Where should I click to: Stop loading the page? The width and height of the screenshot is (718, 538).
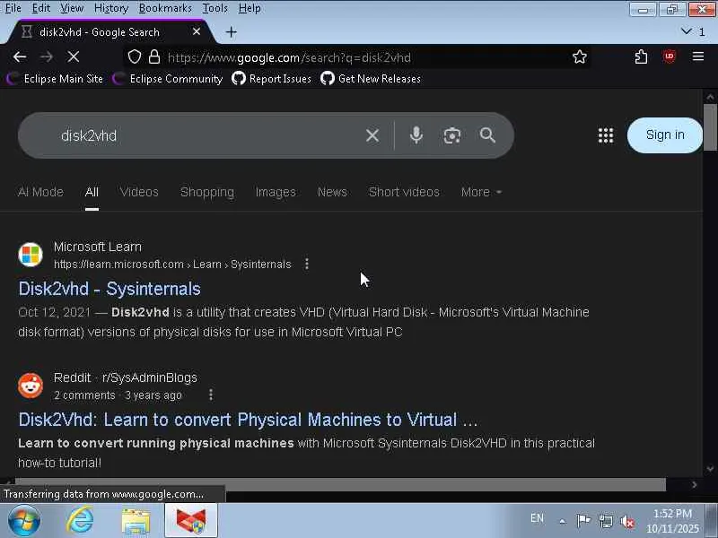click(74, 57)
